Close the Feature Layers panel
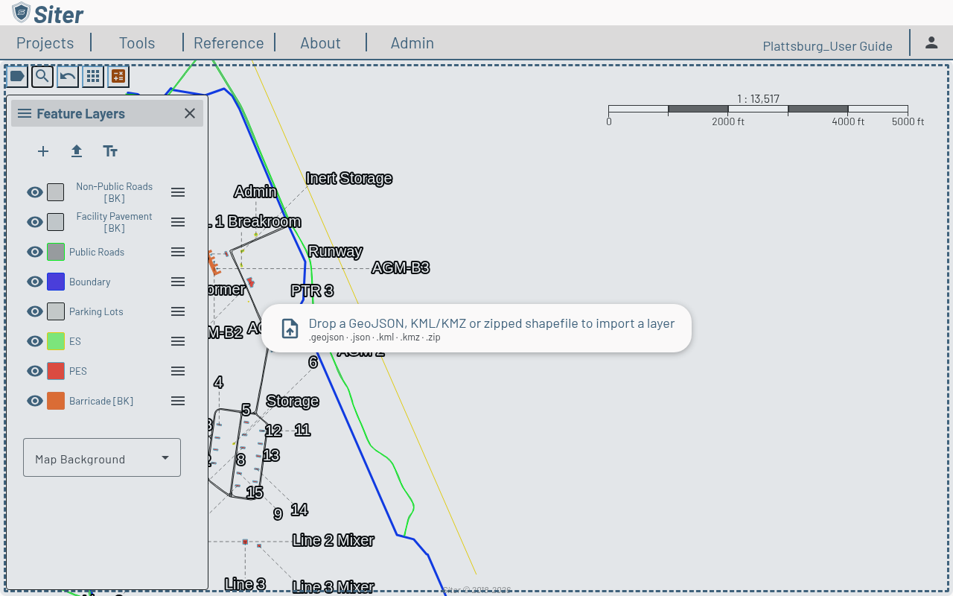The image size is (953, 596). pyautogui.click(x=190, y=113)
